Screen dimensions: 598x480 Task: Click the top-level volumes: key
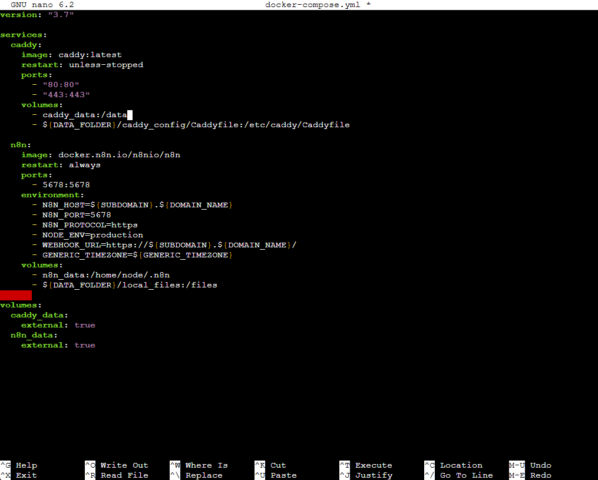[x=21, y=305]
